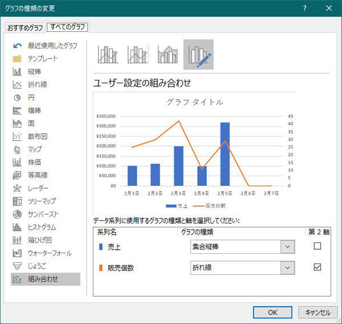
Task: Select stacked area-column combo chart icon
Action: [168, 55]
